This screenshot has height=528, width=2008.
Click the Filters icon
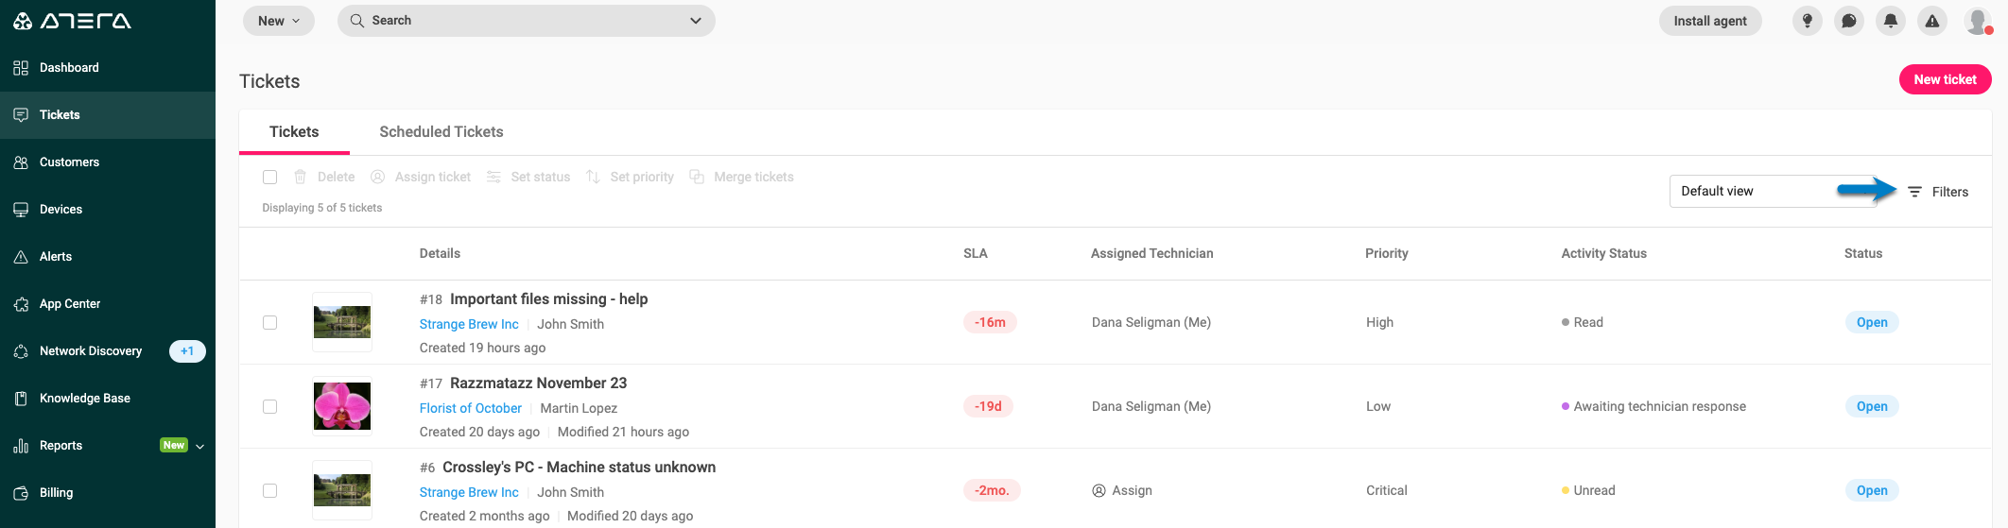[1914, 192]
